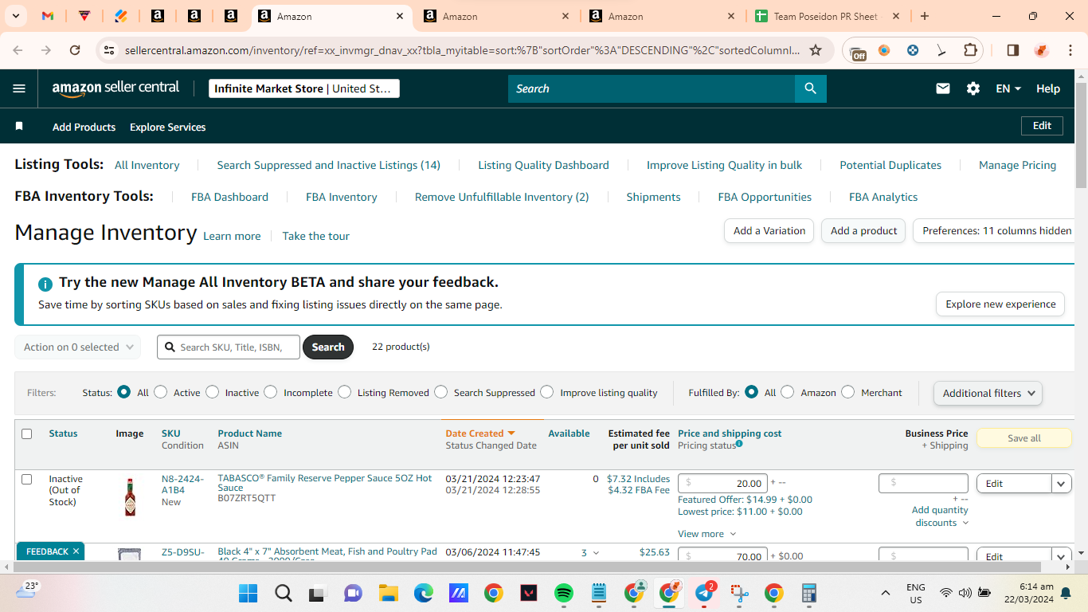This screenshot has height=612, width=1088.
Task: Open Snipping Tool from the taskbar
Action: (740, 593)
